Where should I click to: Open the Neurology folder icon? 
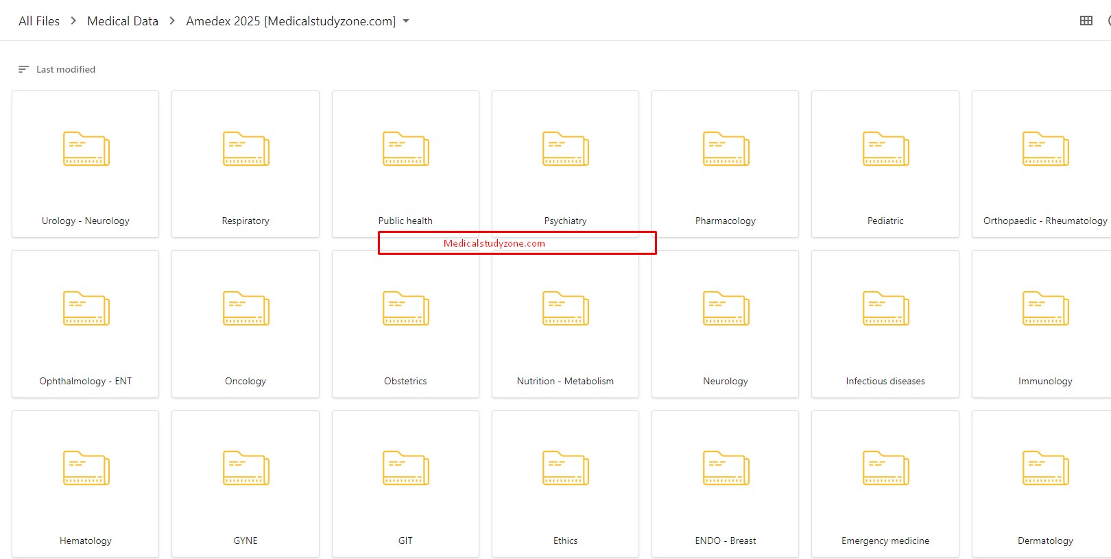click(x=726, y=308)
